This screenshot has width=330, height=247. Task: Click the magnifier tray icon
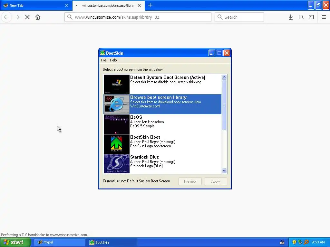(x=306, y=242)
